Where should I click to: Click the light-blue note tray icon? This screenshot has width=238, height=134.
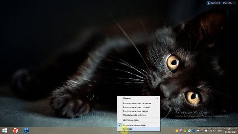(189, 131)
